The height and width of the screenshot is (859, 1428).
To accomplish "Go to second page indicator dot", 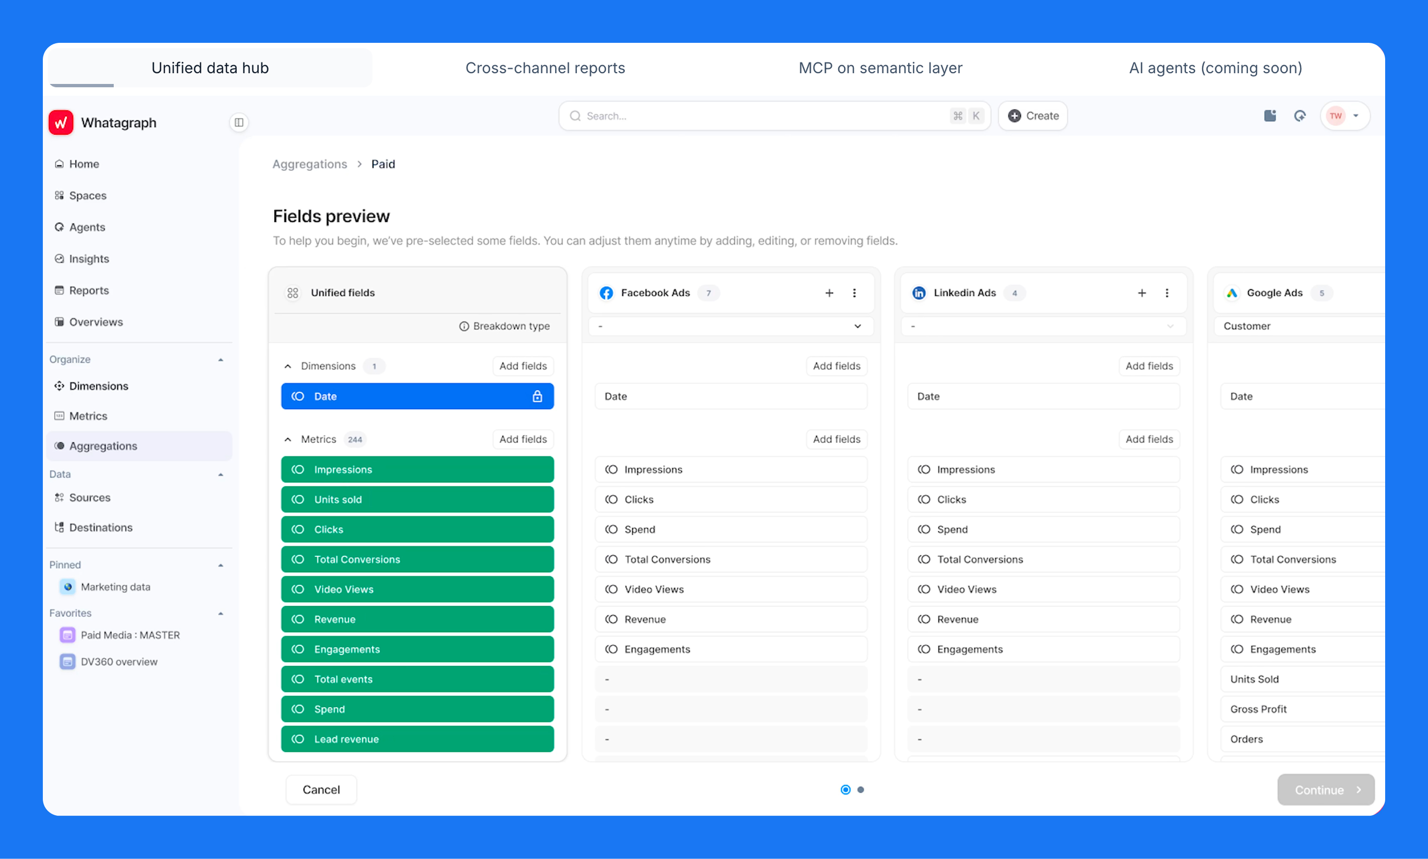I will [x=861, y=790].
